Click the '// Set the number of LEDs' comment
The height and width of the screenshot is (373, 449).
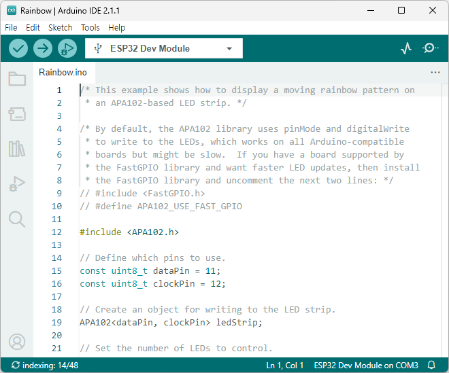[x=176, y=348]
